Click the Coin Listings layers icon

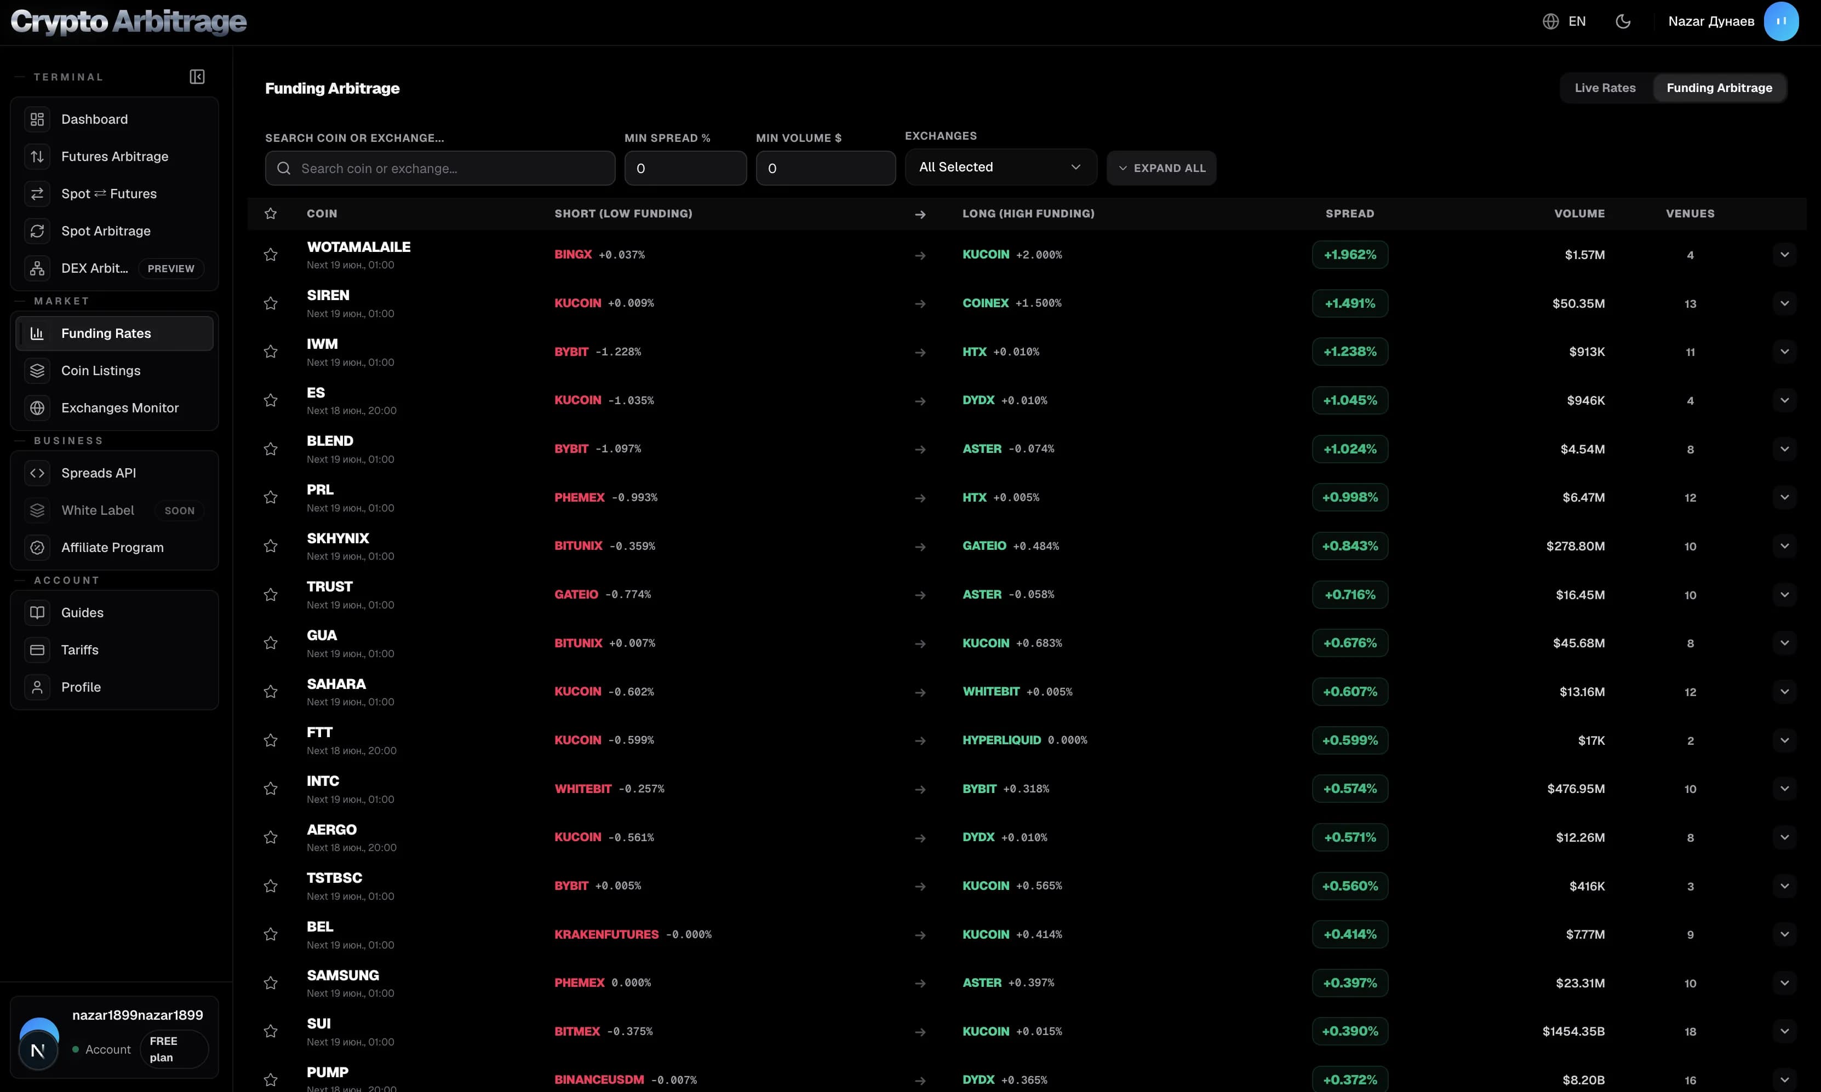pyautogui.click(x=38, y=371)
